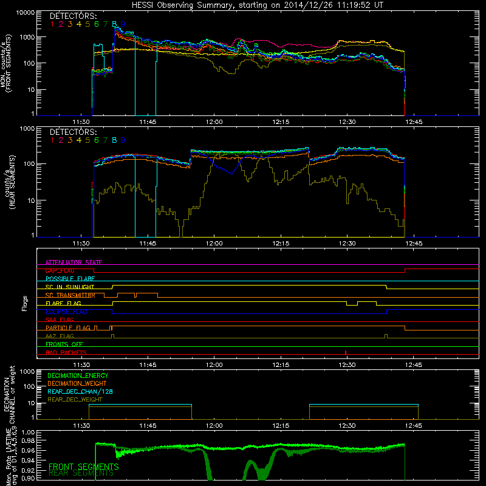The image size is (486, 486).
Task: Click the FLARE_FLAG label
Action: [63, 303]
